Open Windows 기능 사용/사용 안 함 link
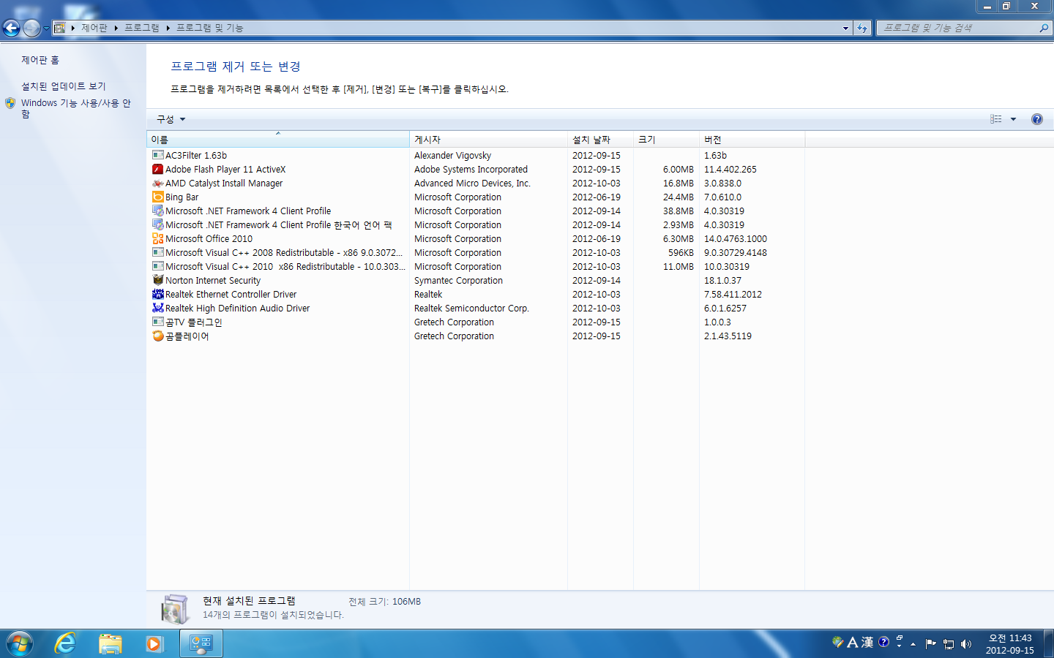The width and height of the screenshot is (1054, 658). coord(76,108)
